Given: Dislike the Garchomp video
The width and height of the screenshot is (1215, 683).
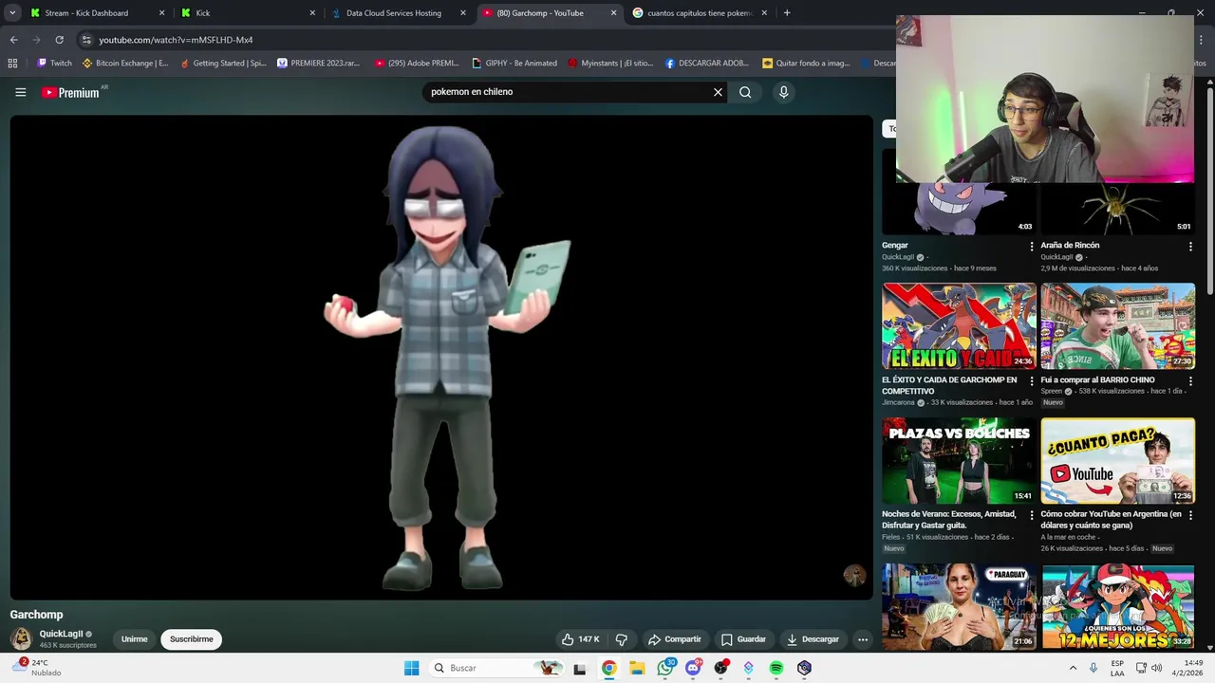Looking at the screenshot, I should 622,639.
